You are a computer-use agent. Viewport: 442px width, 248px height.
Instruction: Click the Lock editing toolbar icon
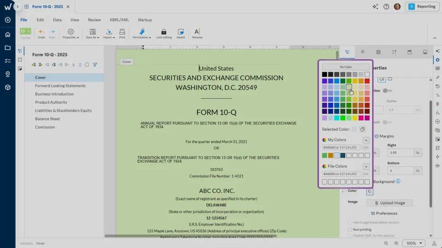click(163, 32)
